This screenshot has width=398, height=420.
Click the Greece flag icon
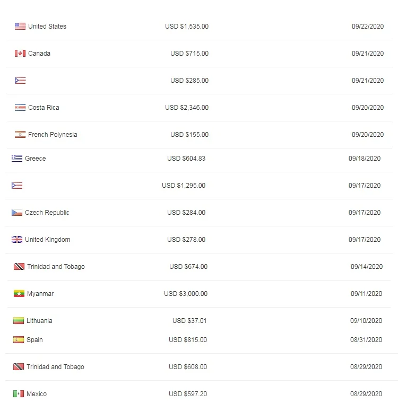pos(17,159)
